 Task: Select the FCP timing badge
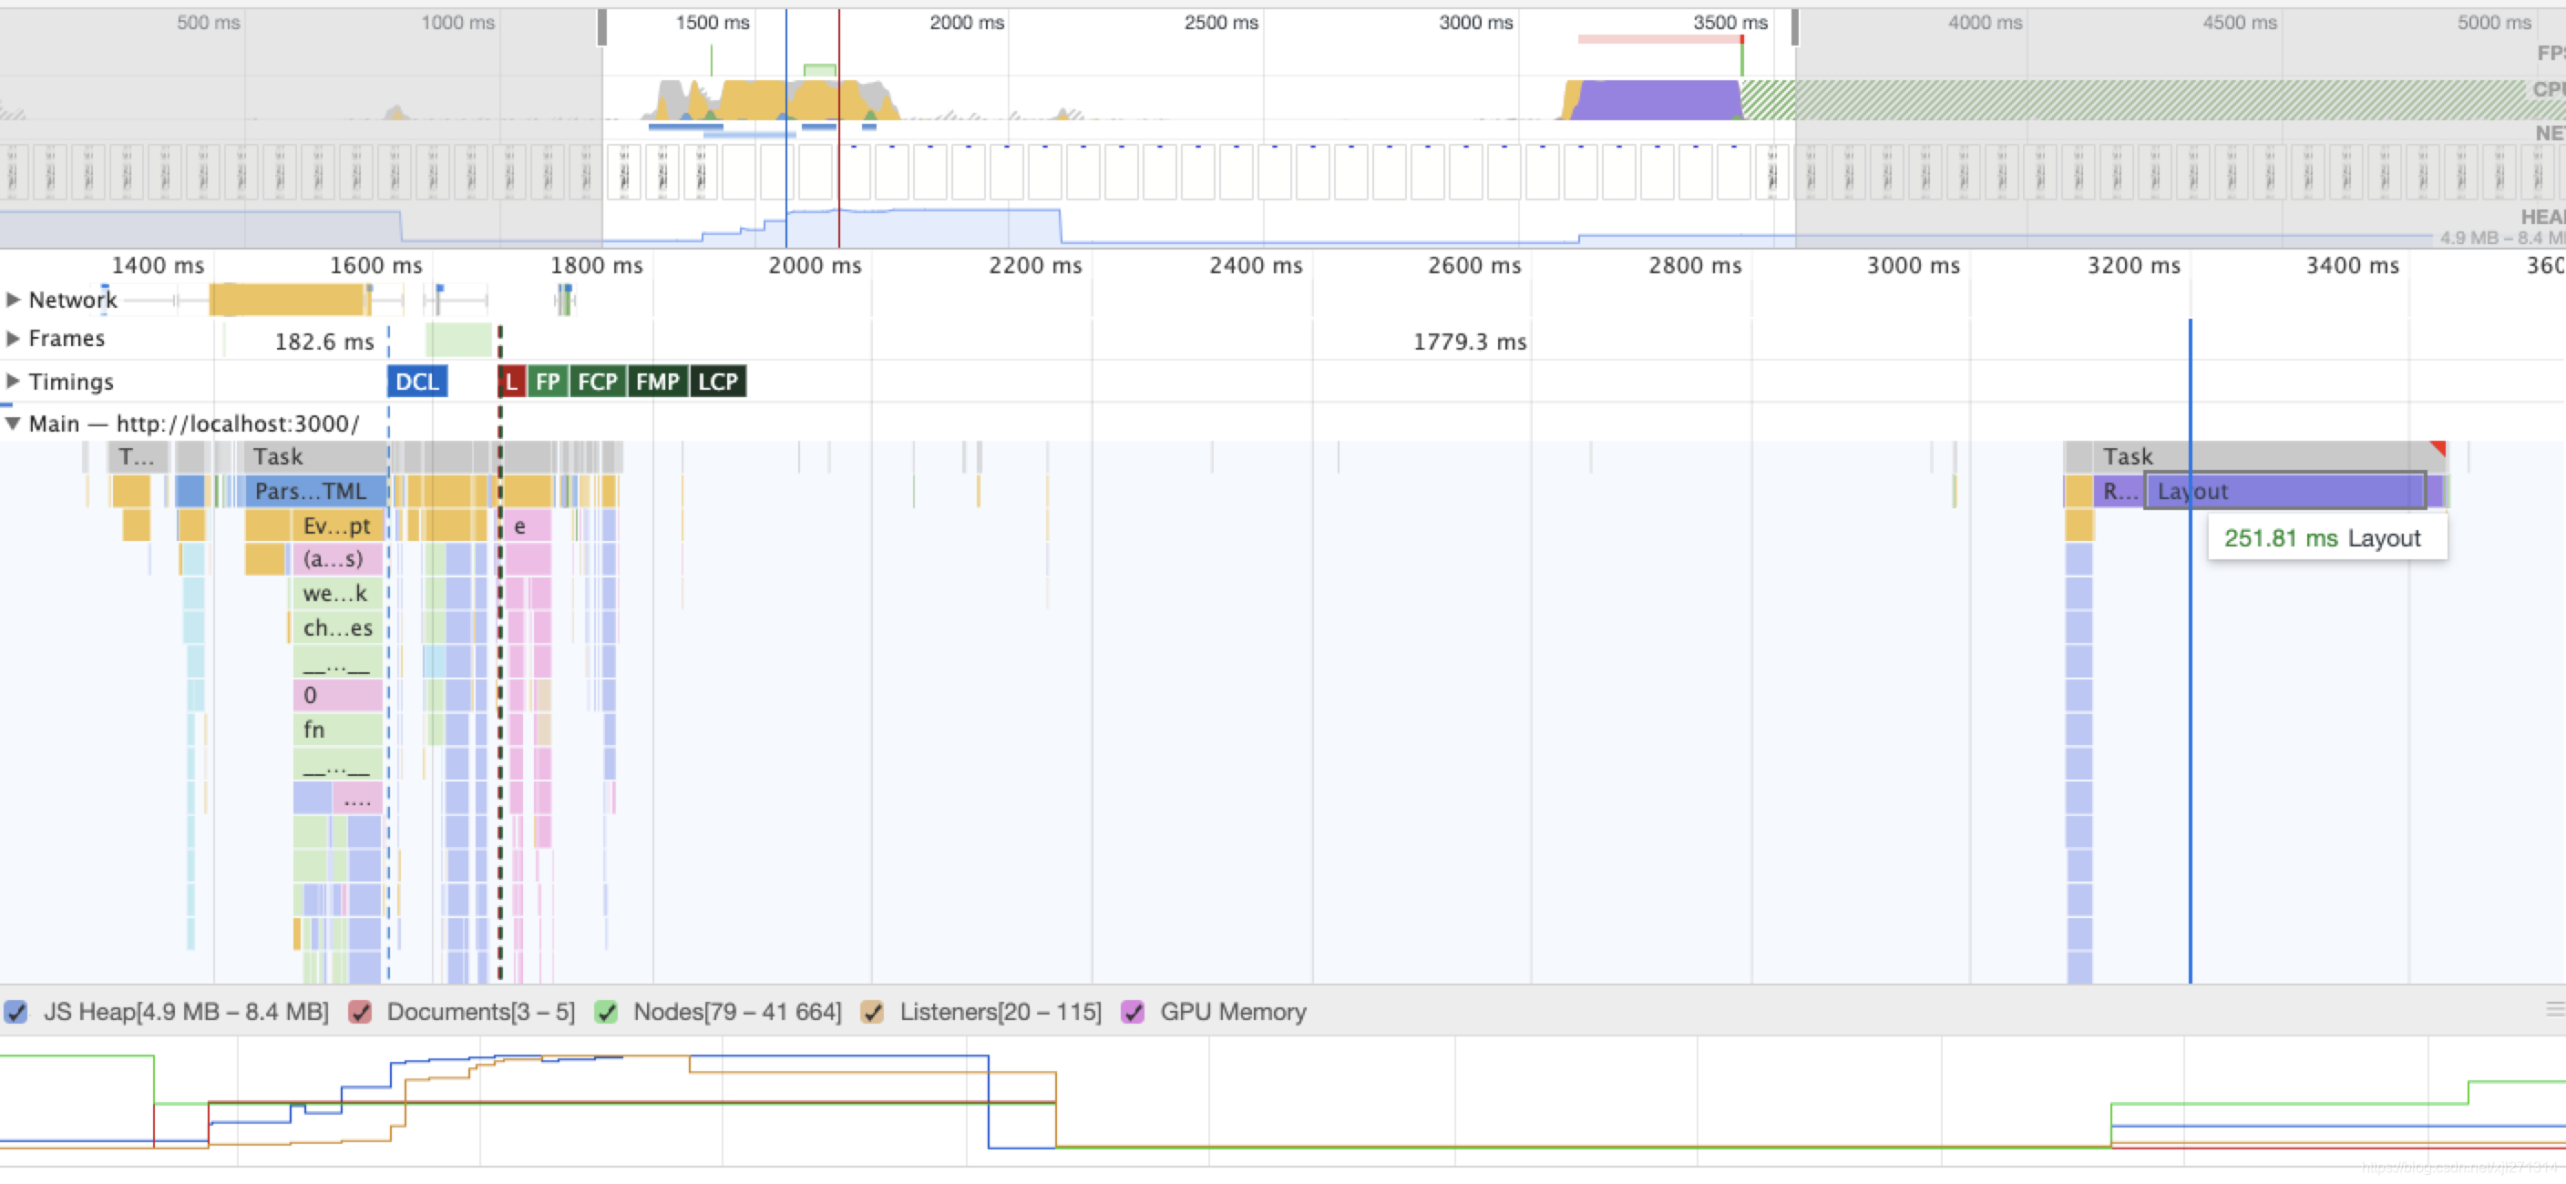[x=597, y=382]
